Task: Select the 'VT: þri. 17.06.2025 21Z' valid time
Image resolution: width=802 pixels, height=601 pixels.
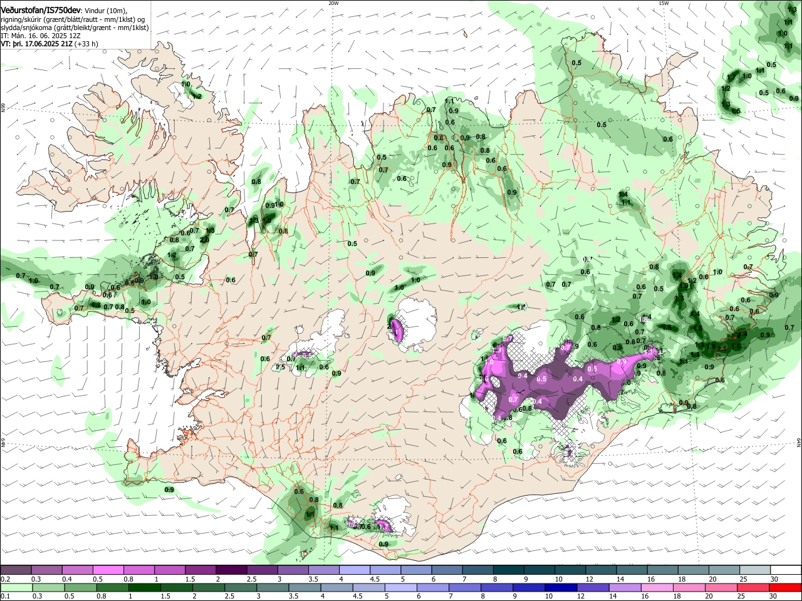Action: click(36, 44)
